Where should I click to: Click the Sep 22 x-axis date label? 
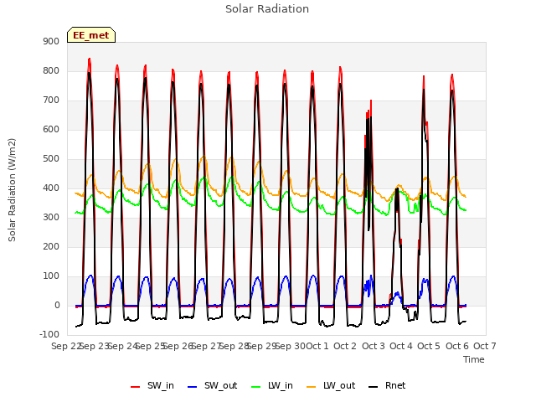(66, 346)
